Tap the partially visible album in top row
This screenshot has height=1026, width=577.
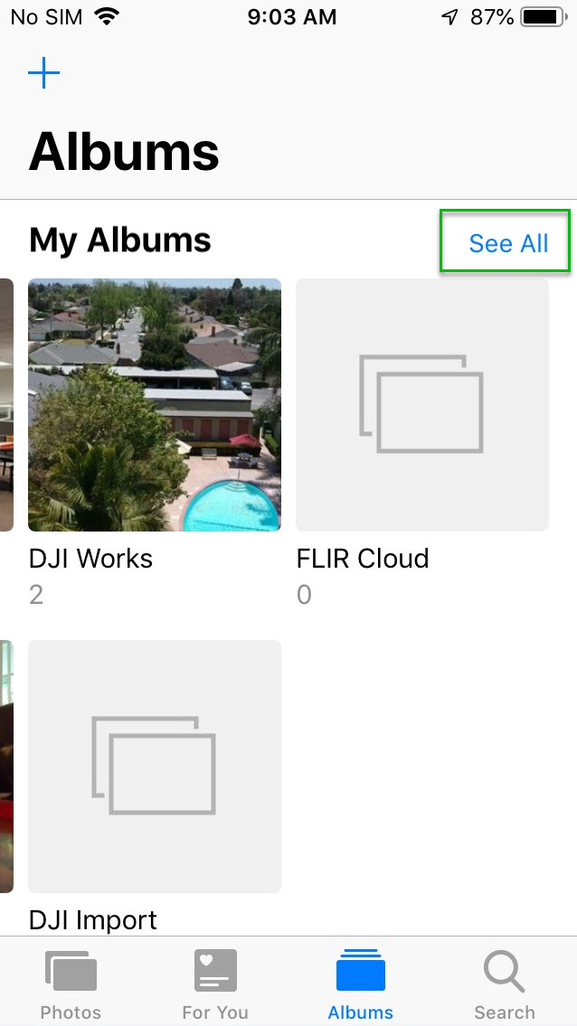[x=6, y=404]
